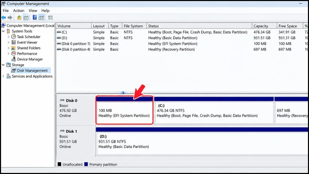Click the blue Primary partition legend swatch
The image size is (309, 174).
[x=86, y=164]
